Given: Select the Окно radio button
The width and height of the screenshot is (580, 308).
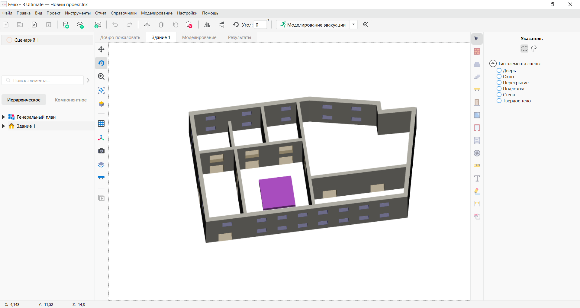Looking at the screenshot, I should (499, 76).
